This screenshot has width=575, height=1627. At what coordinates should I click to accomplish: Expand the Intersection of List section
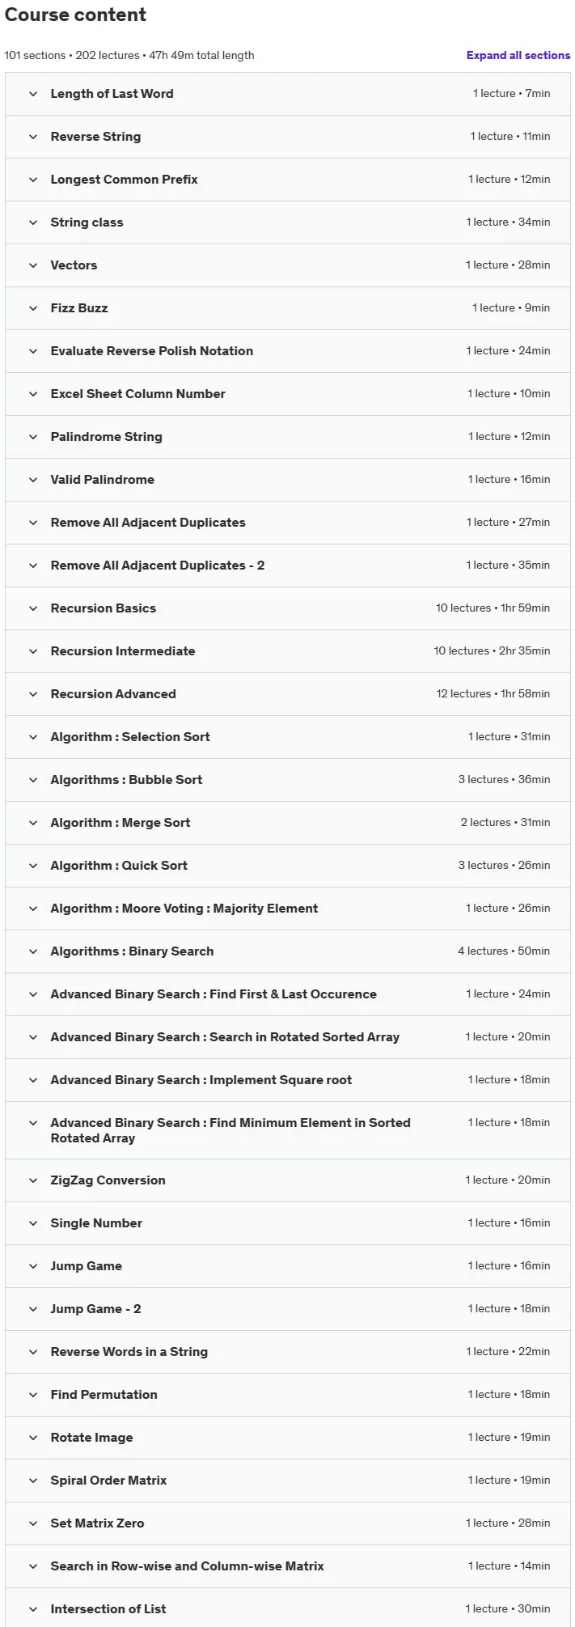tap(288, 1609)
